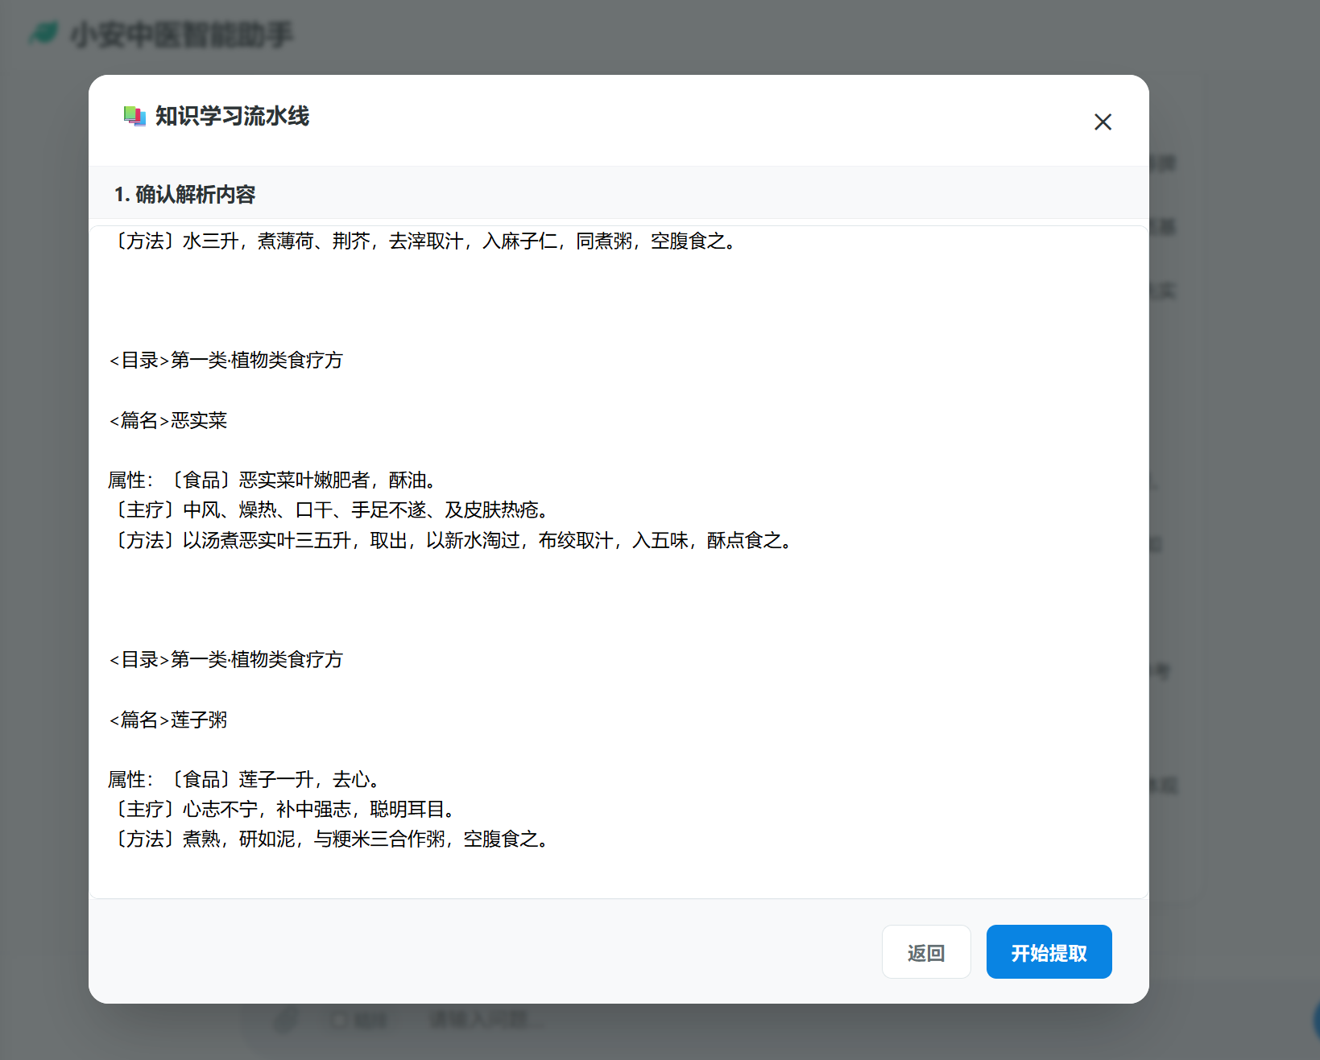Screen dimensions: 1320x1060
Task: Select the <篇名>莲子粥 heading text
Action: [x=168, y=720]
